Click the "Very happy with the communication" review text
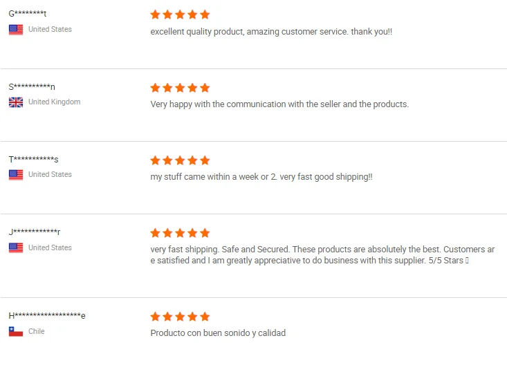The width and height of the screenshot is (507, 365). (279, 104)
